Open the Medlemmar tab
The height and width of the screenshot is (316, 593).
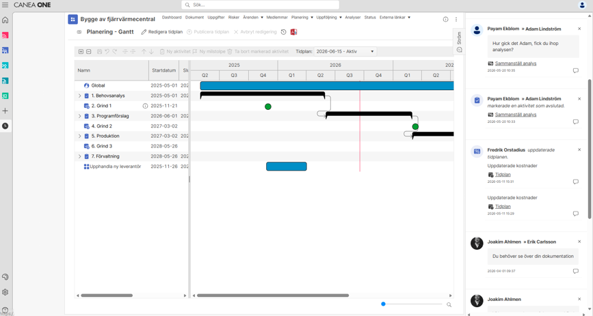click(277, 17)
